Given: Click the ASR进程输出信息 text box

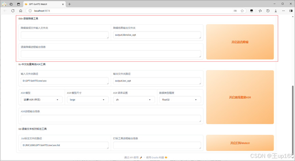Looking at the screenshot, I should point(111,118).
